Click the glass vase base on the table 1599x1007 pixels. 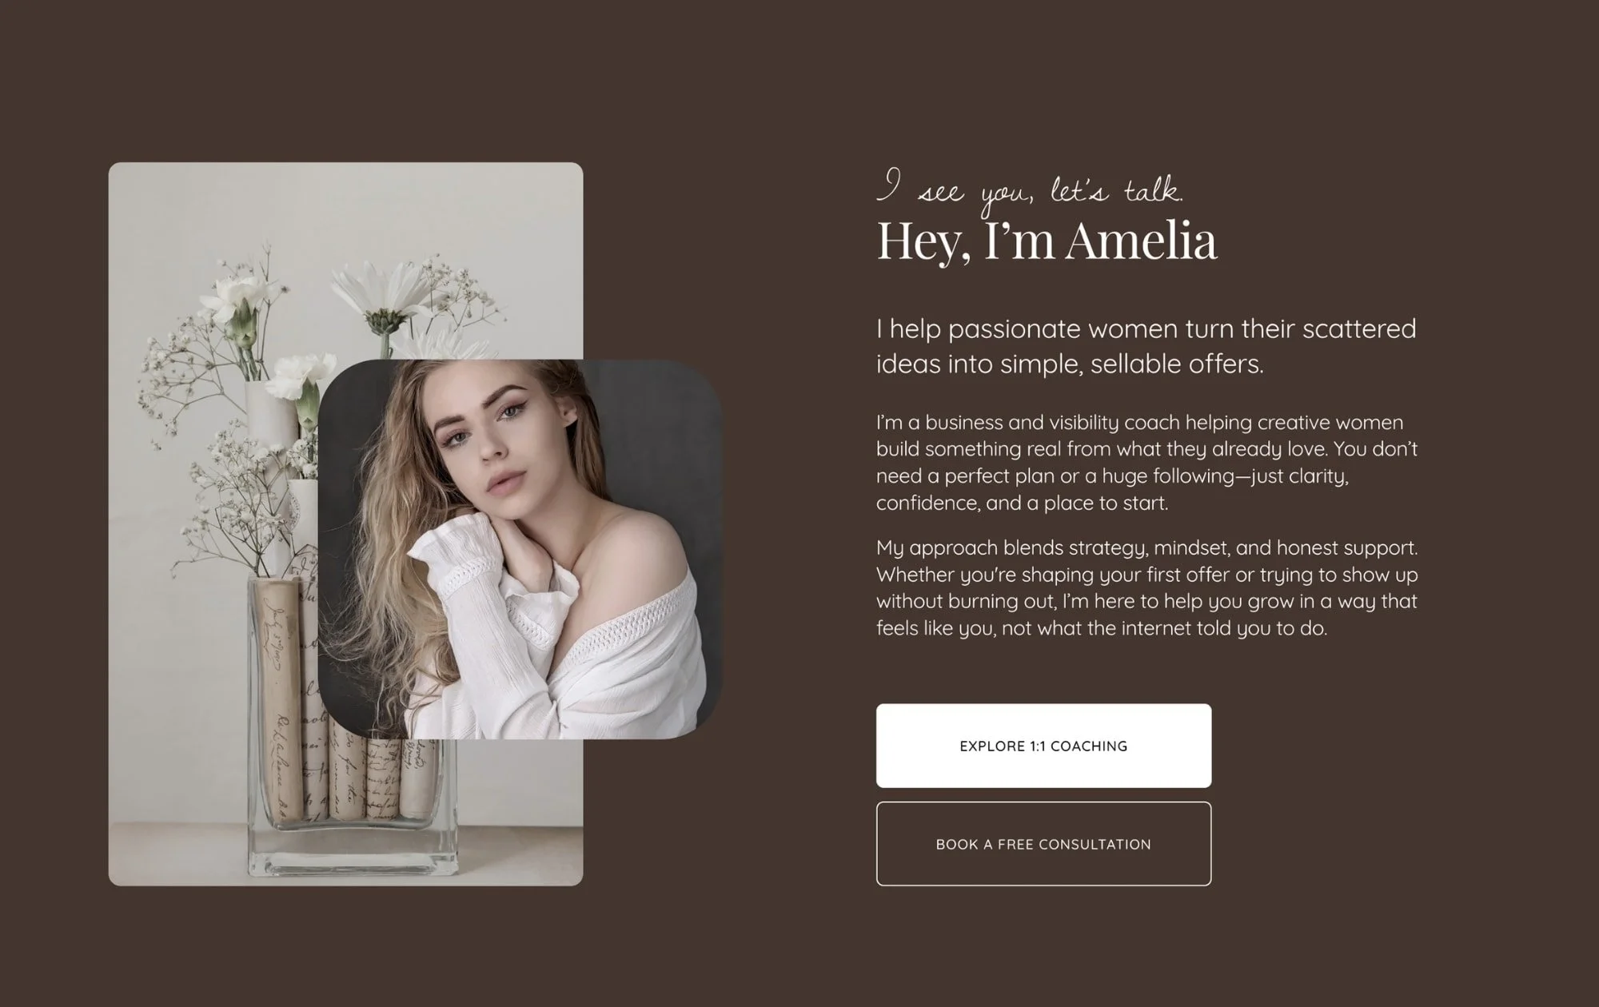[352, 854]
